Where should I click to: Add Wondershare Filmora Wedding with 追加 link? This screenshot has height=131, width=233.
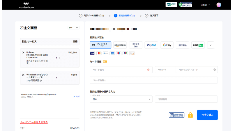pos(77,96)
